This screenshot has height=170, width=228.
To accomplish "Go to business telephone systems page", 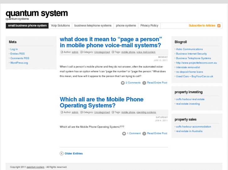I will coord(93,26).
